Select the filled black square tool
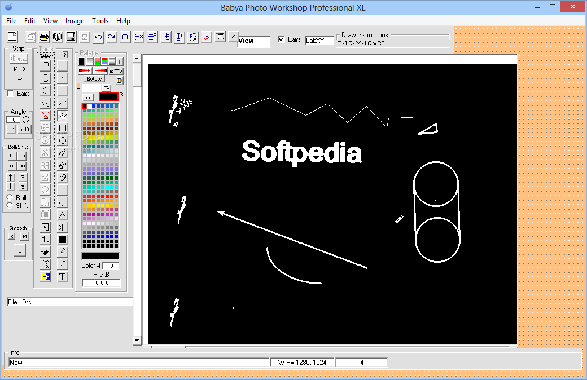 pos(63,240)
